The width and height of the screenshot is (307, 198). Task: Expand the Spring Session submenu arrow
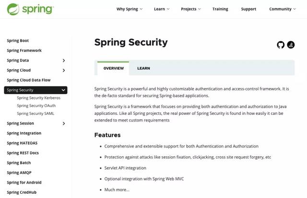click(64, 124)
